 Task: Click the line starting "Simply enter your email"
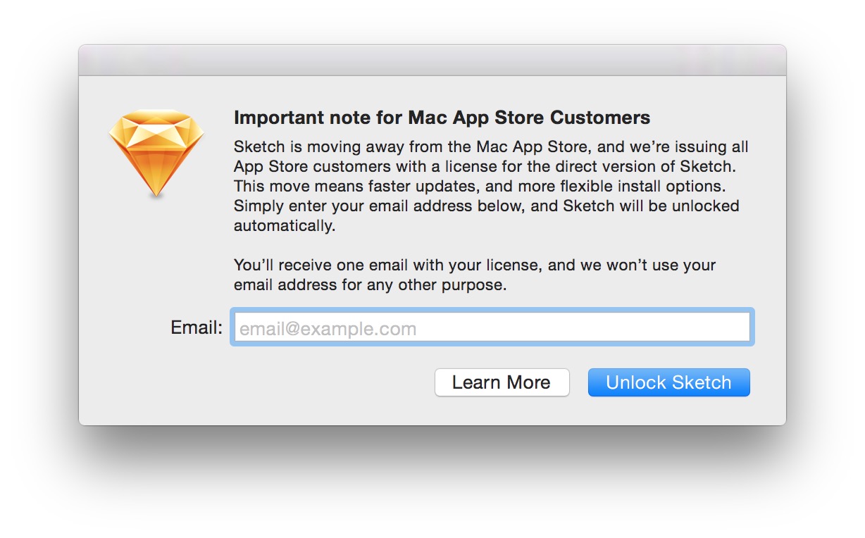tap(486, 206)
